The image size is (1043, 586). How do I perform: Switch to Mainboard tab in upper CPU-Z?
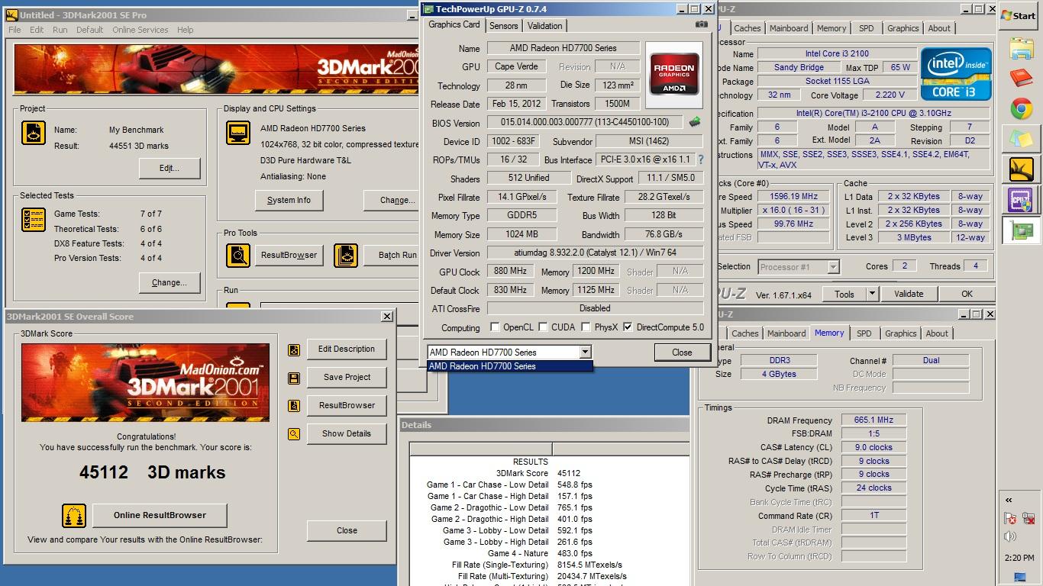coord(789,28)
